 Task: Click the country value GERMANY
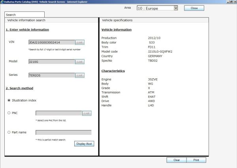155,56
